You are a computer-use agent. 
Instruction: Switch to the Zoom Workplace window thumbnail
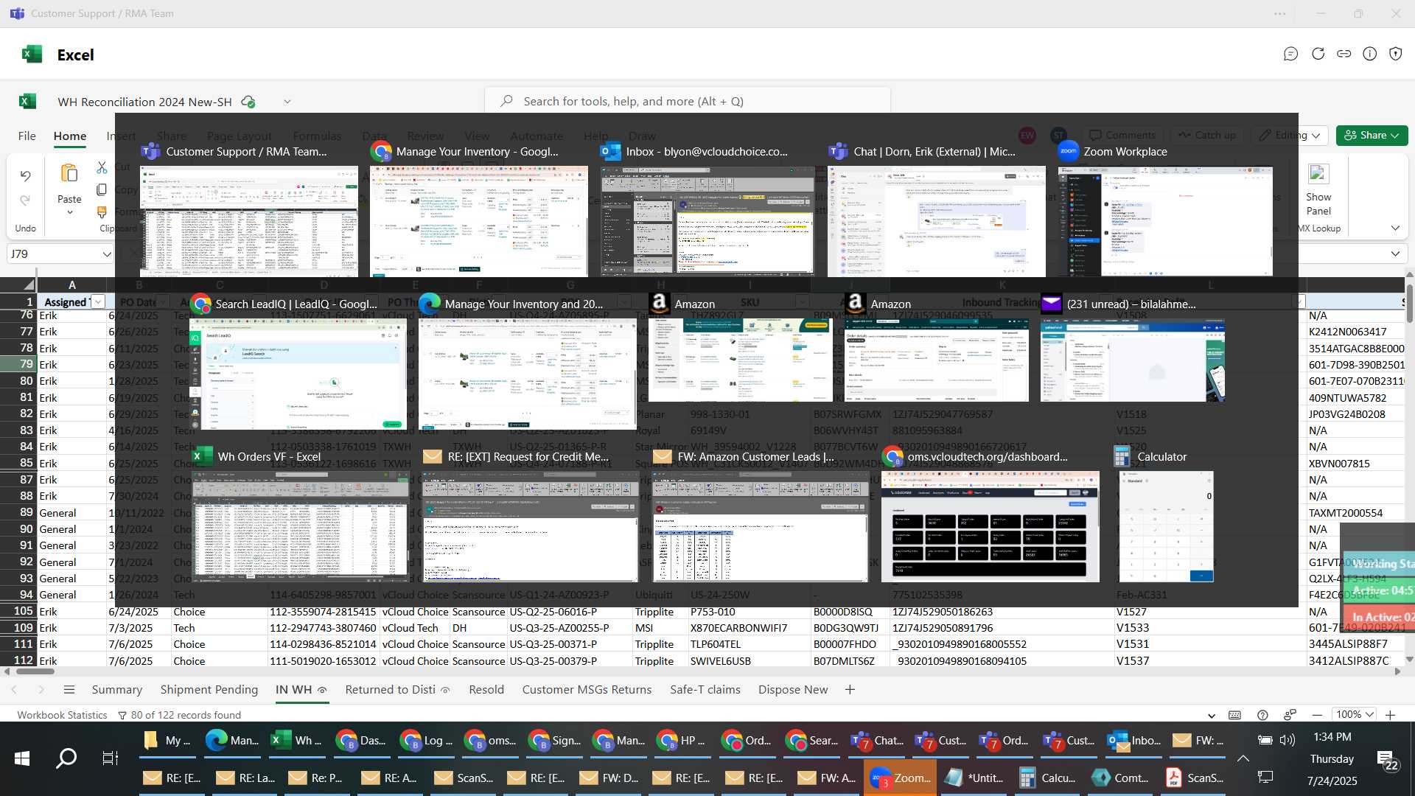coord(1165,221)
